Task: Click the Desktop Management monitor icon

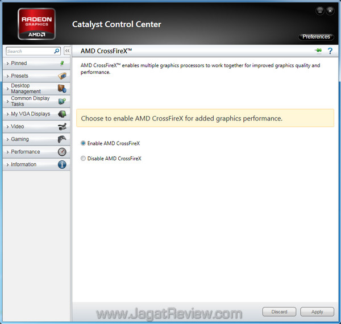Action: pos(62,89)
